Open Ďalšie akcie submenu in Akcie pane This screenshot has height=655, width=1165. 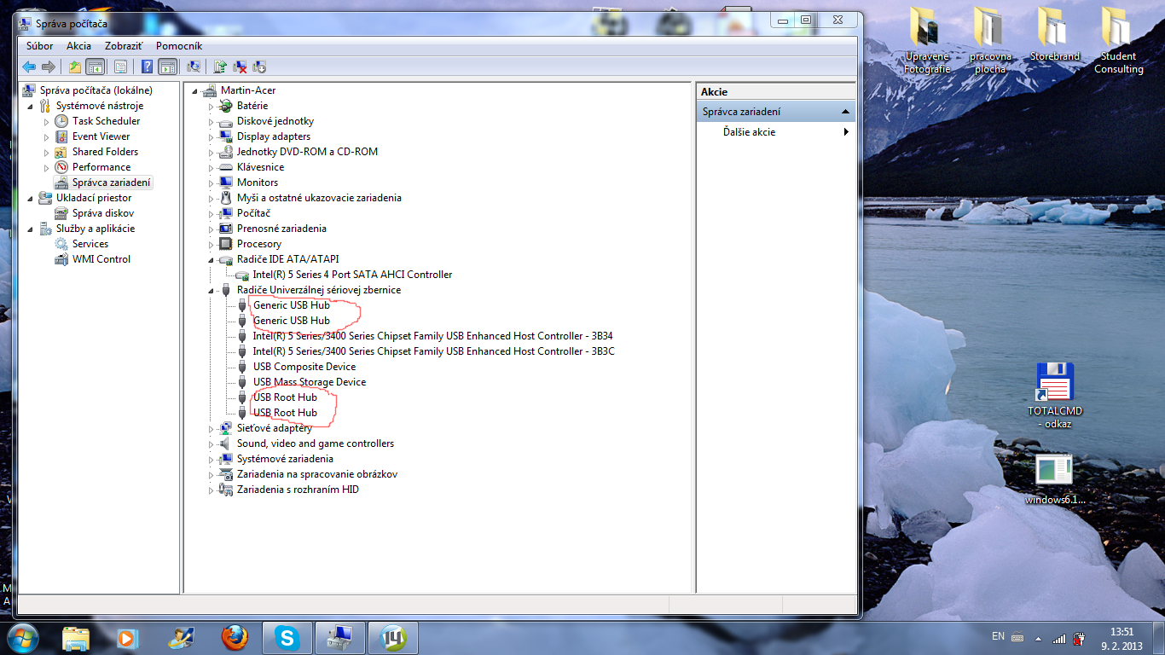tap(776, 132)
